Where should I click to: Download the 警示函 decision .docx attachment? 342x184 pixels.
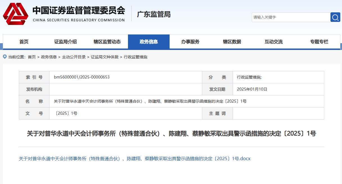pyautogui.click(x=134, y=159)
